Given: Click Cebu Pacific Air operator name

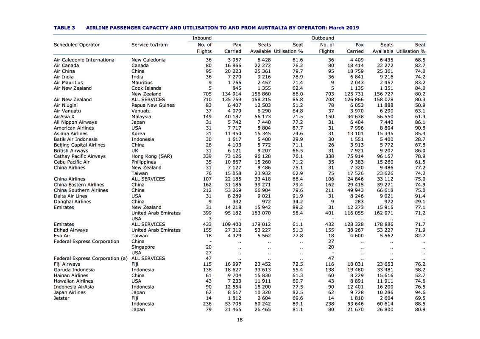Looking at the screenshot, I should tap(72, 162).
